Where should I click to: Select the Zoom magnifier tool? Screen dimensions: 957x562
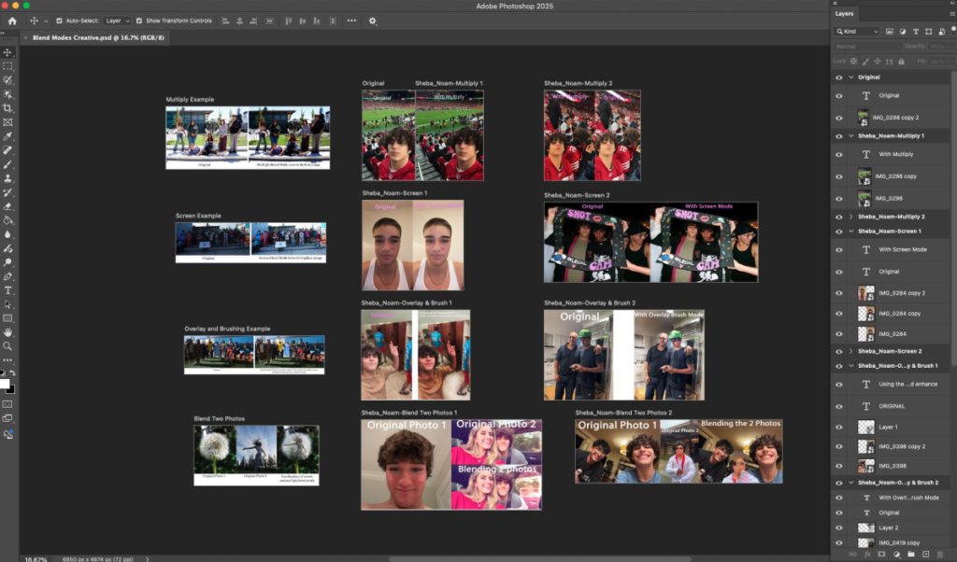point(7,346)
